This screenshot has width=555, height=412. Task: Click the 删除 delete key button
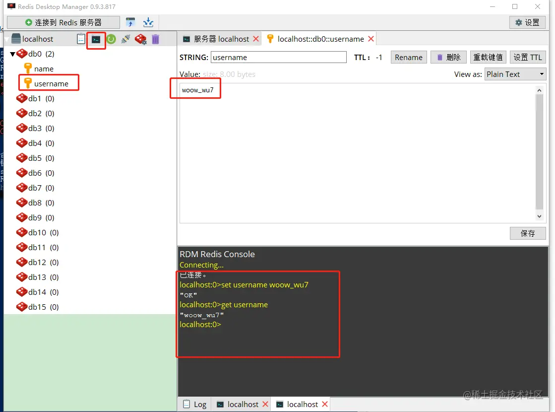[448, 58]
